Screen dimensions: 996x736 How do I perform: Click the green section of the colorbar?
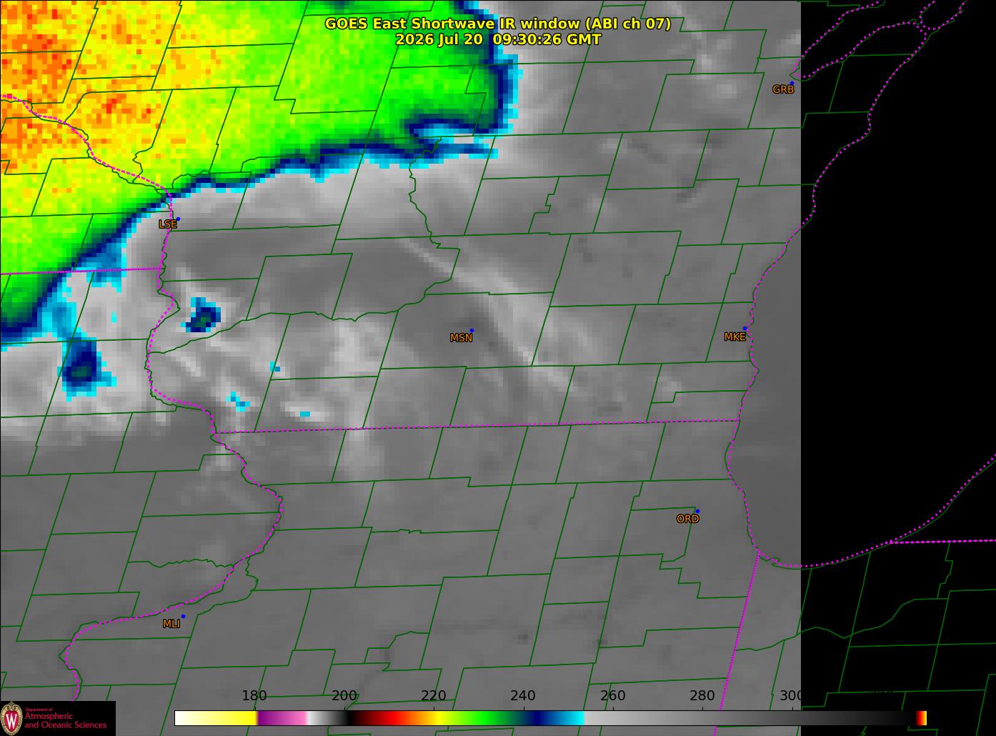[486, 718]
